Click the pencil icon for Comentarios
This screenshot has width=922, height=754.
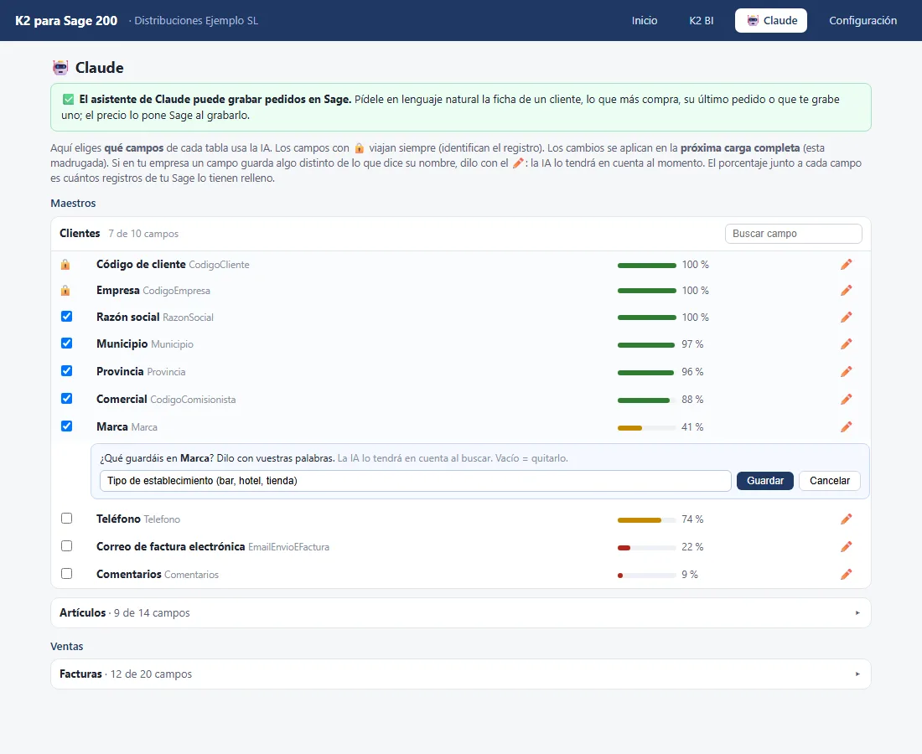point(847,574)
